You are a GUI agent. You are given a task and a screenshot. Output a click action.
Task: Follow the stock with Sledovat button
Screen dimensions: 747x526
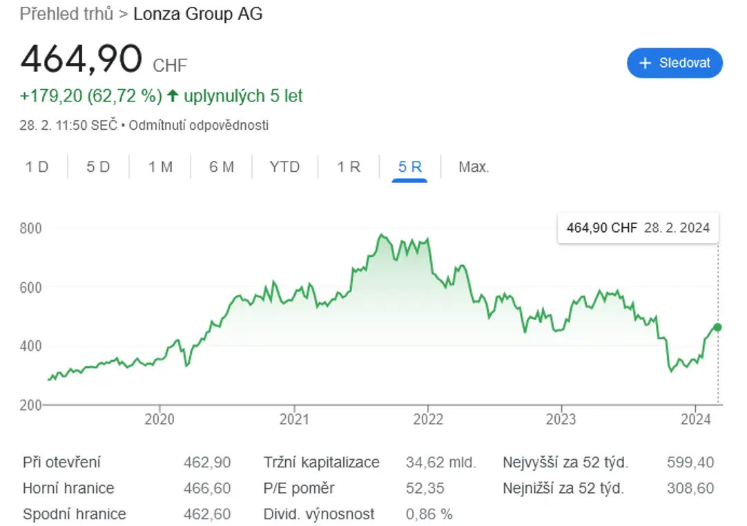click(675, 63)
